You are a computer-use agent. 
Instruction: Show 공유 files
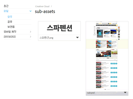10,22
